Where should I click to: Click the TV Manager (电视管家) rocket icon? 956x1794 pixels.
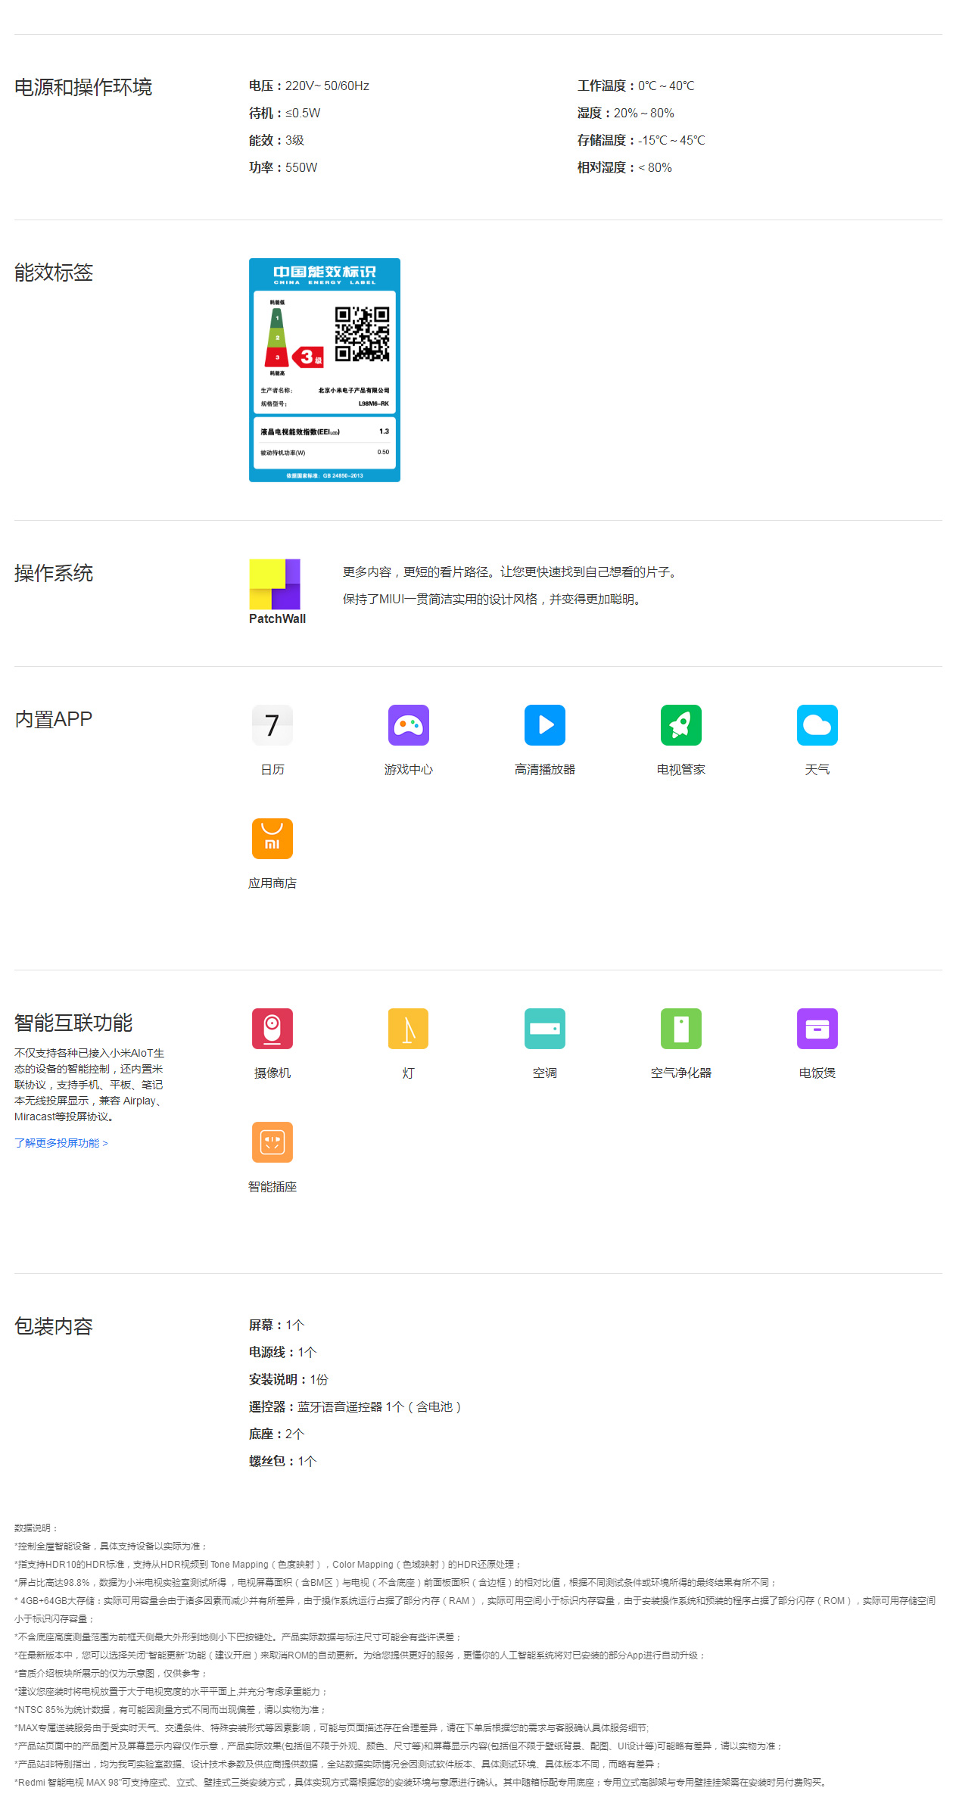click(x=681, y=725)
